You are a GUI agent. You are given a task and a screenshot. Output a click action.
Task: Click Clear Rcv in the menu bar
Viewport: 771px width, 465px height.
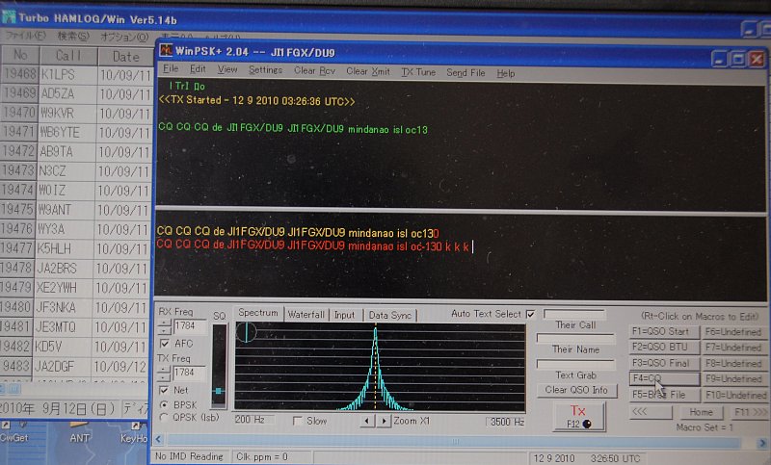point(314,70)
